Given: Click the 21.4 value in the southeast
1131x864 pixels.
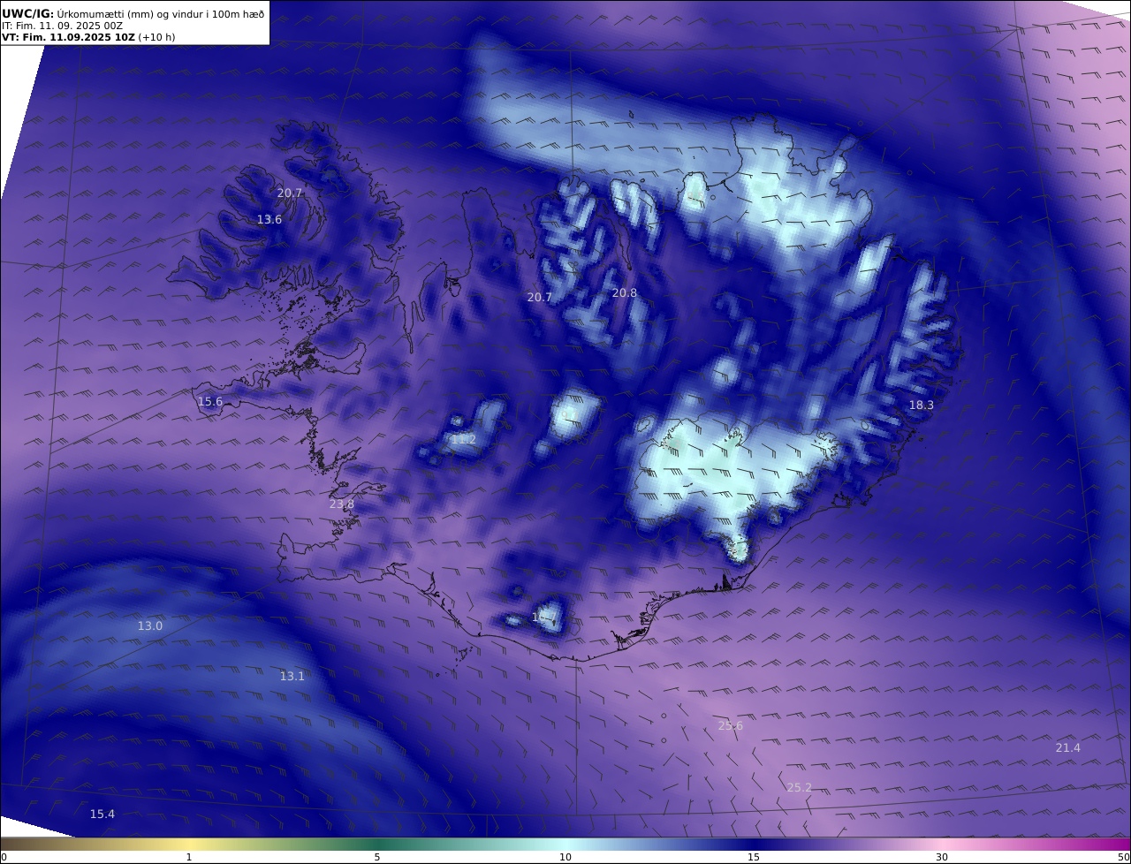Looking at the screenshot, I should 1067,748.
